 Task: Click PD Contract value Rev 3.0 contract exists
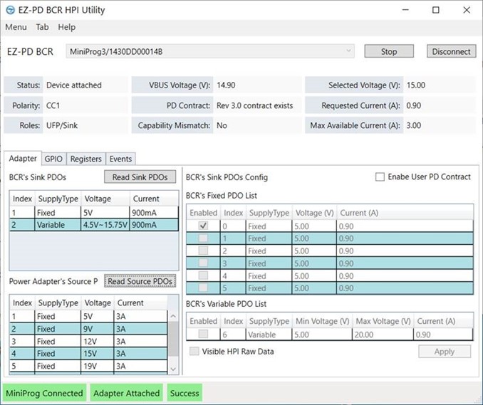click(255, 105)
